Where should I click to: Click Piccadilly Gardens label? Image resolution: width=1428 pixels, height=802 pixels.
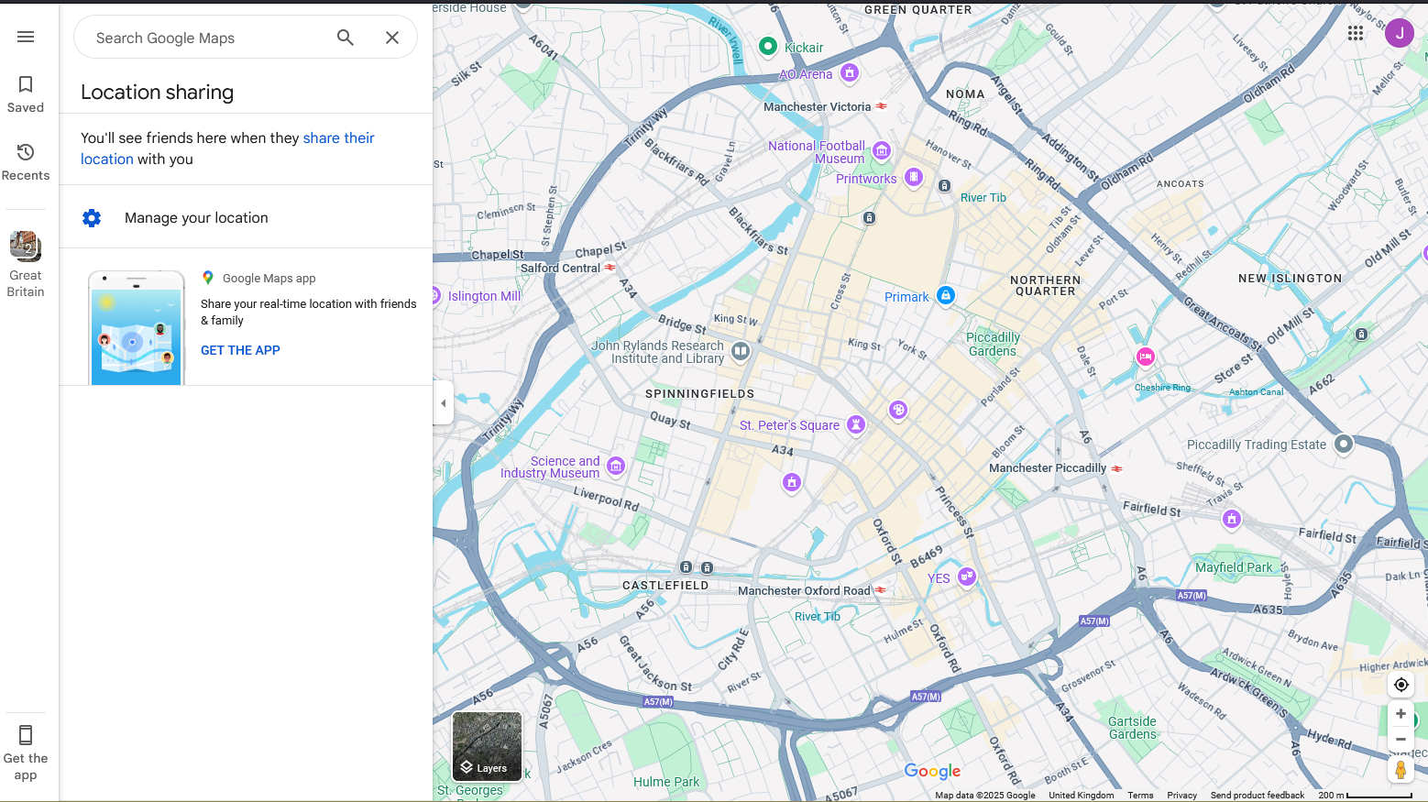[993, 344]
